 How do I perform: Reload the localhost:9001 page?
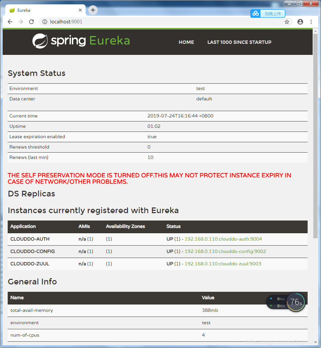coord(31,22)
